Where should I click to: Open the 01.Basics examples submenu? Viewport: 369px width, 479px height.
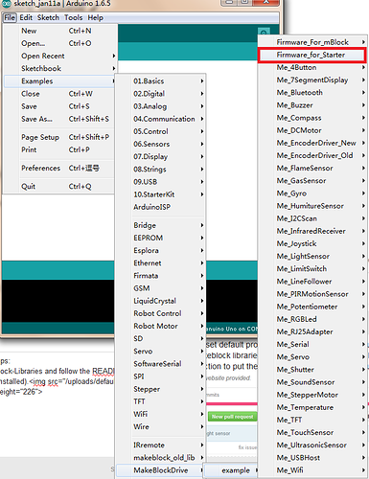pyautogui.click(x=160, y=81)
